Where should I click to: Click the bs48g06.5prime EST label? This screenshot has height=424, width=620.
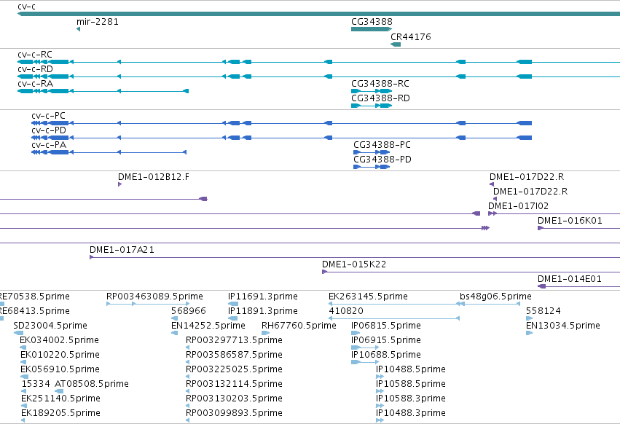[495, 297]
